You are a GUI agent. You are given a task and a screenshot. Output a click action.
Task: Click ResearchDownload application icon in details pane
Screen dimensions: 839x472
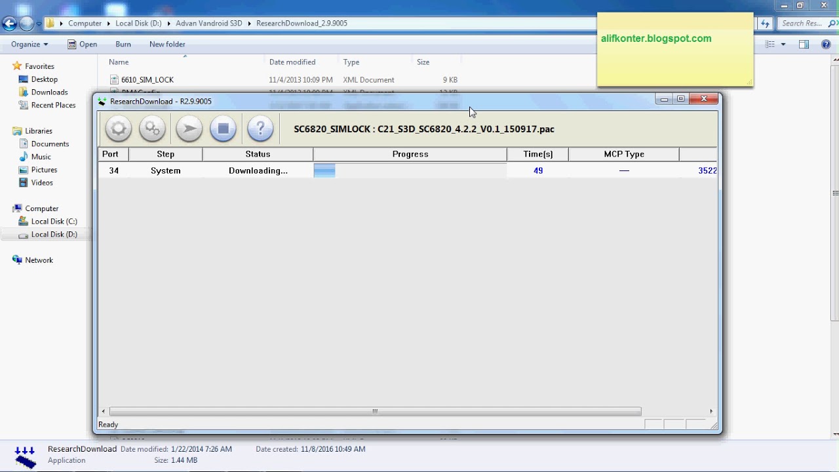coord(25,456)
